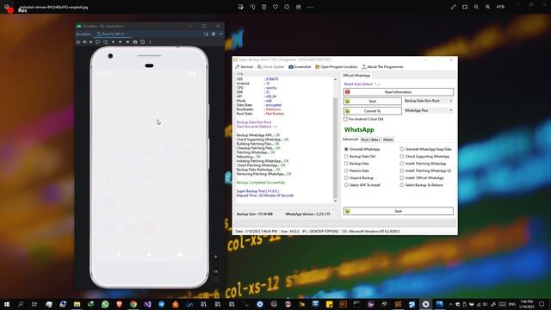Click emulator volume down icon
551x310 pixels.
[90, 42]
